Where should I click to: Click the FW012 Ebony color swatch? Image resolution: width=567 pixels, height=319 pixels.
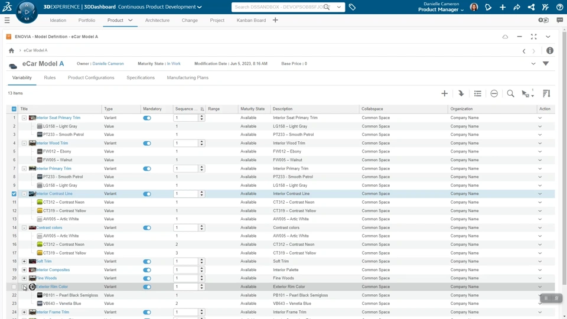pos(40,152)
